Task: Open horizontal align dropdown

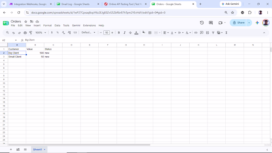Action: [x=166, y=33]
